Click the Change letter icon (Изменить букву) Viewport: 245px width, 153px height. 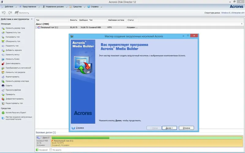click(x=3, y=59)
